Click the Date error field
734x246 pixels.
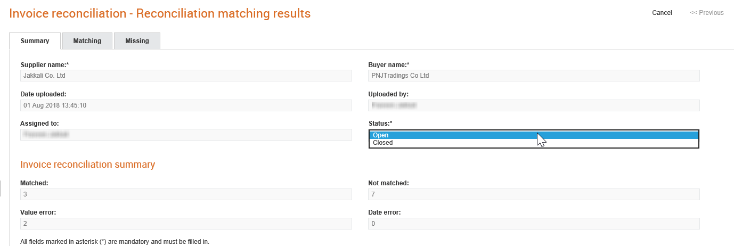[534, 224]
